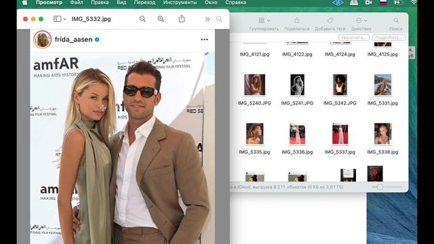This screenshot has height=244, width=434.
Task: Open the Вид menu
Action: 121,3
